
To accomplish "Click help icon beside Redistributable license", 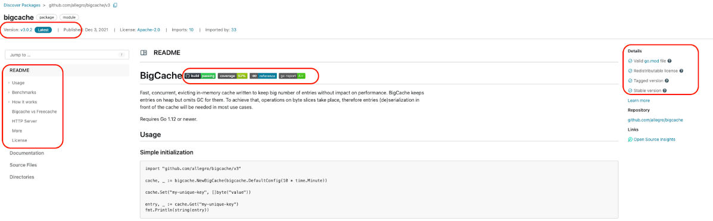I will (x=681, y=71).
